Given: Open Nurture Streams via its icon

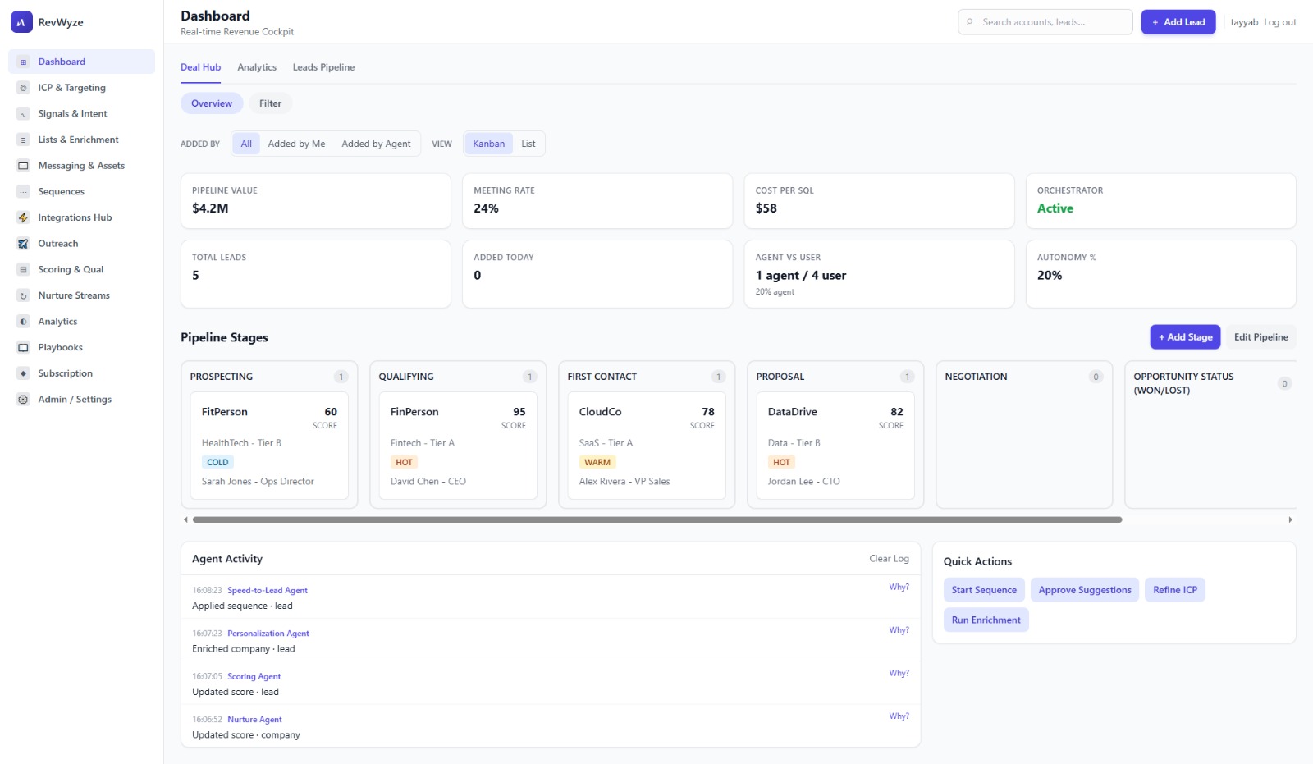Looking at the screenshot, I should pyautogui.click(x=23, y=295).
